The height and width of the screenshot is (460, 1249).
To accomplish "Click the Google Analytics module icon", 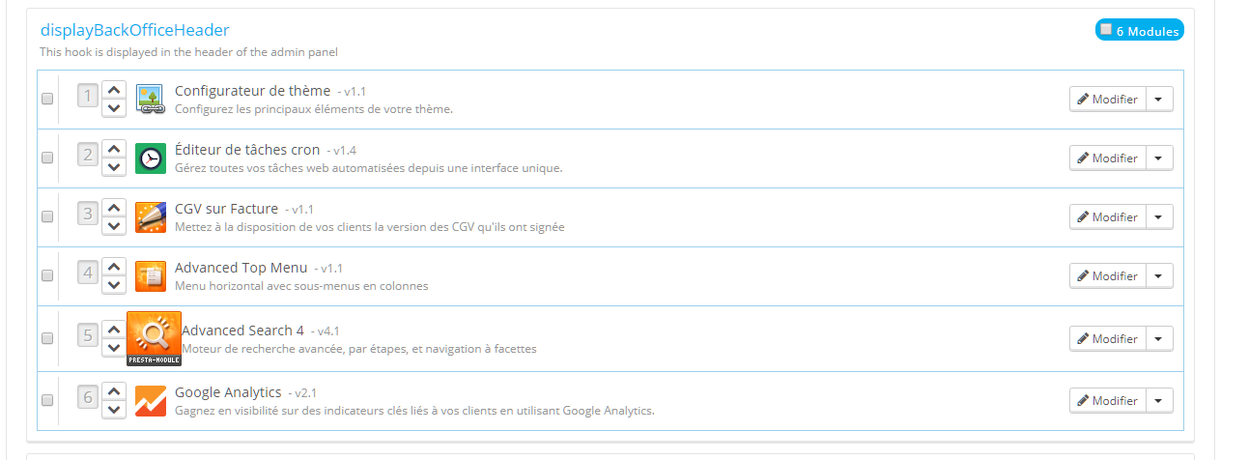I will [151, 401].
